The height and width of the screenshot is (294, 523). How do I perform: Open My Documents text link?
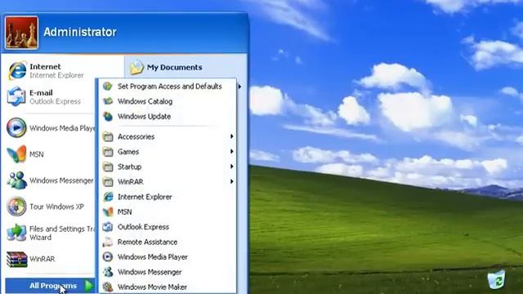[x=174, y=67]
